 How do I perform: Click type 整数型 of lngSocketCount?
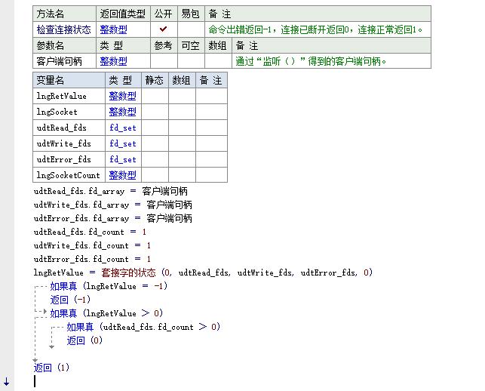click(122, 175)
